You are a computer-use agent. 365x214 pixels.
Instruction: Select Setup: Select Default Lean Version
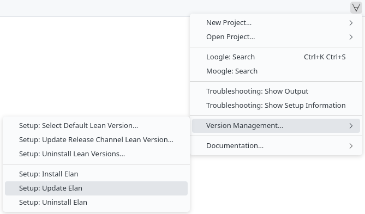click(96, 125)
